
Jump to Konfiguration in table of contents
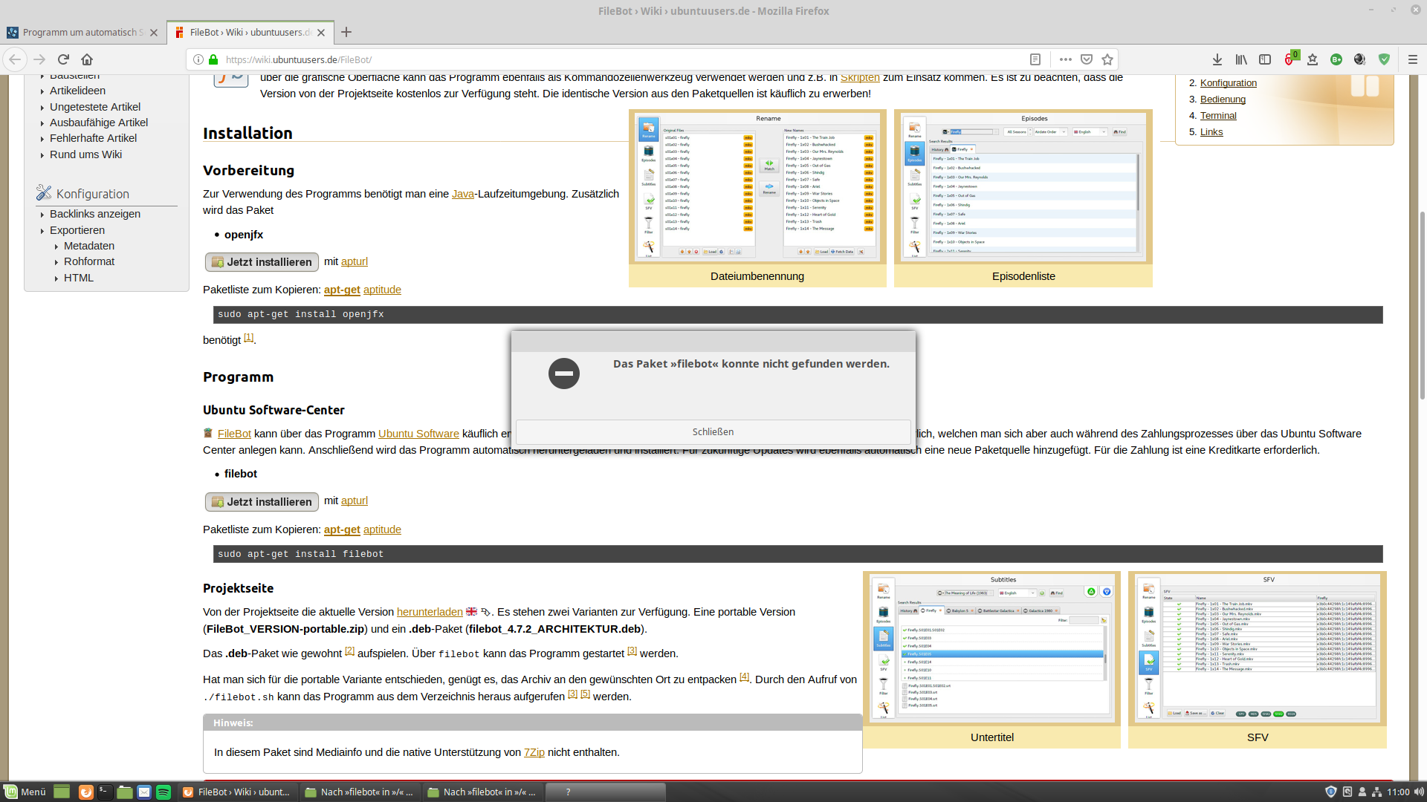(x=1228, y=83)
